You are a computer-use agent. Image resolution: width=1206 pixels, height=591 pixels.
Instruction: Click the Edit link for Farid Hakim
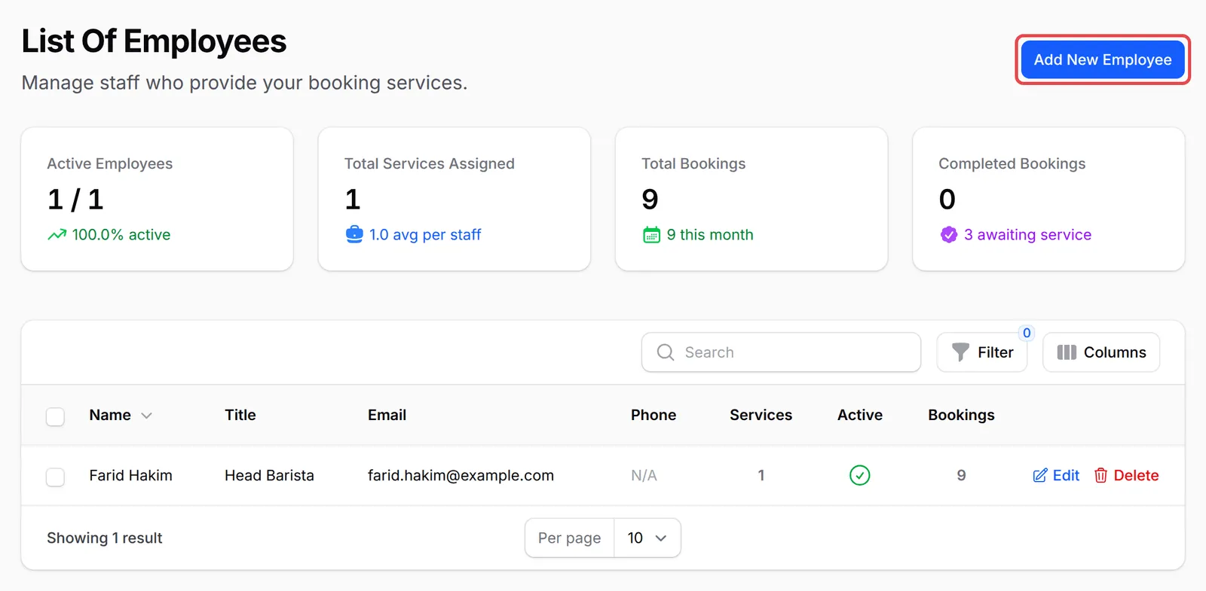coord(1056,475)
